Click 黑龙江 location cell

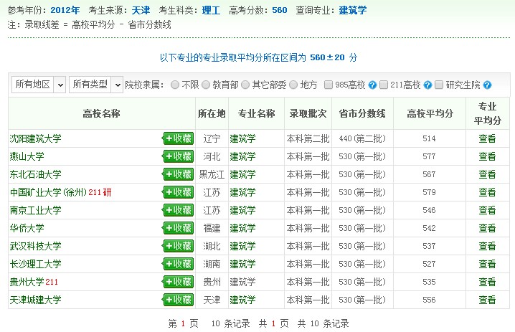212,174
